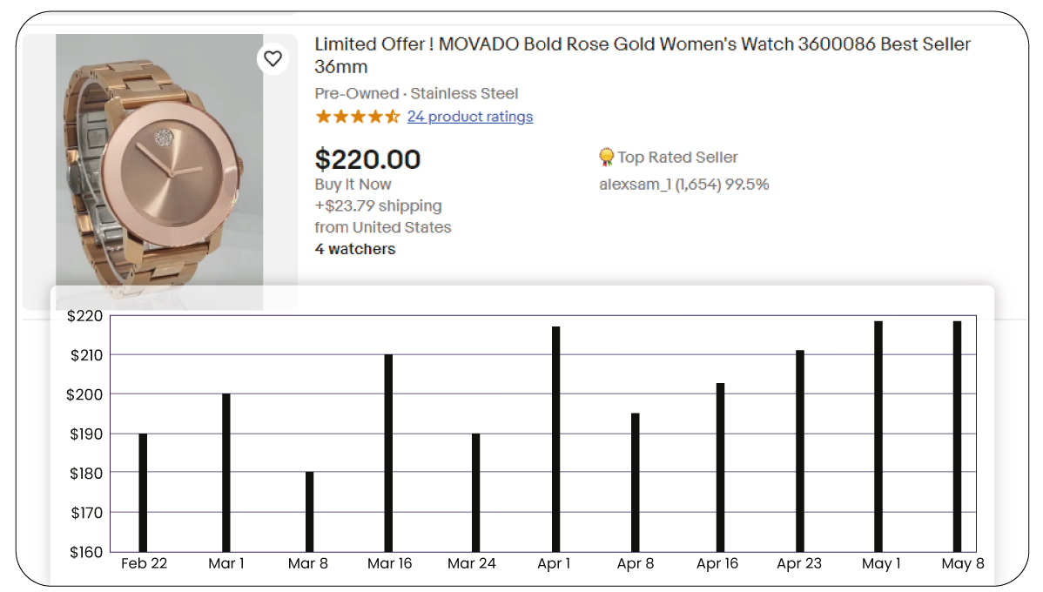The height and width of the screenshot is (592, 1043).
Task: Click the heart watchlist icon
Action: [x=273, y=57]
